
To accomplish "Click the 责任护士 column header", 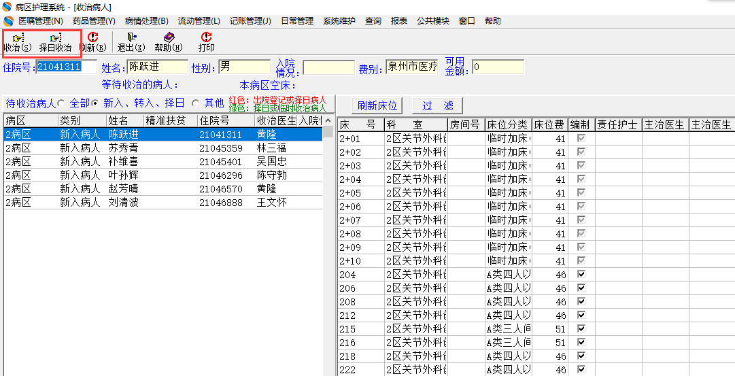I will (618, 124).
